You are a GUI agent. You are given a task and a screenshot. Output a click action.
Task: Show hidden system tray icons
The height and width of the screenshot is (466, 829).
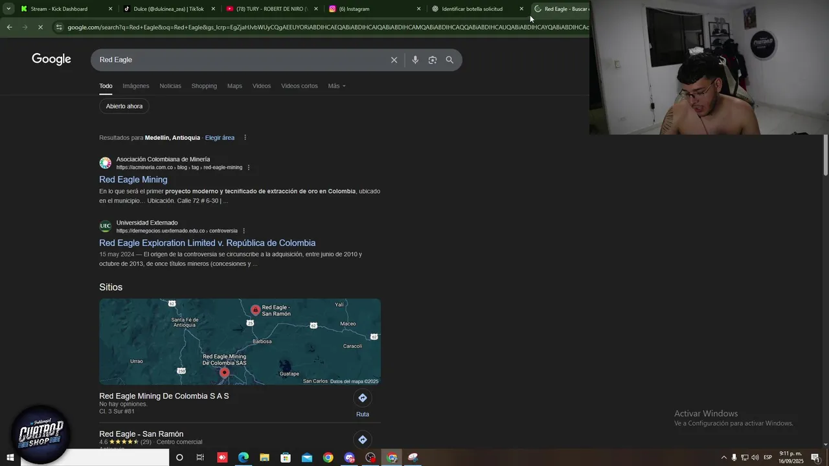724,458
